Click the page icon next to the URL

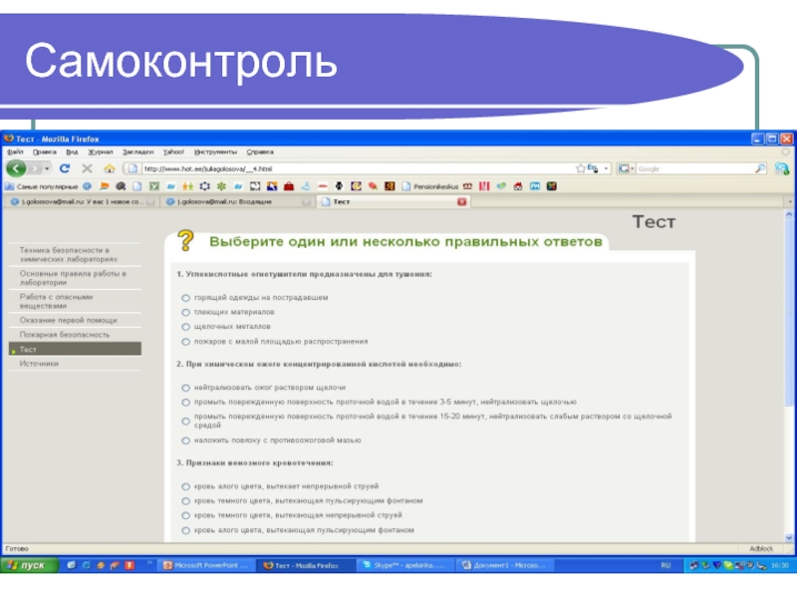pyautogui.click(x=133, y=168)
